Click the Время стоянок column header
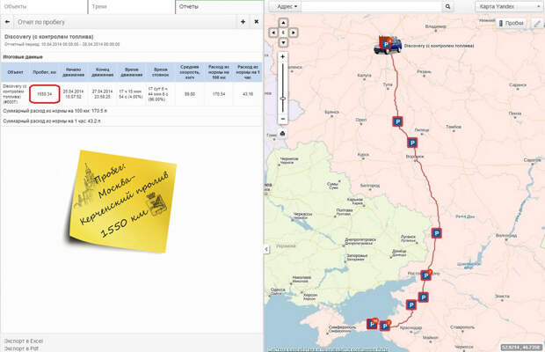 (160, 72)
